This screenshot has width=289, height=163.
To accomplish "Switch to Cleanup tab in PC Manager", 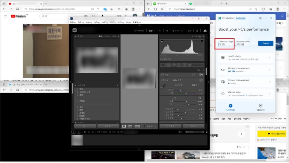I will click(231, 107).
